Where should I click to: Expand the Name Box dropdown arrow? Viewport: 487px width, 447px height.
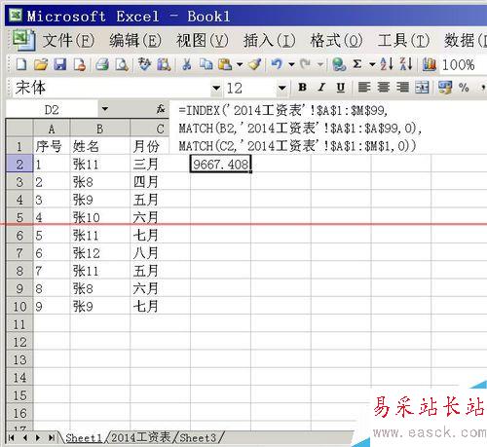[x=104, y=109]
